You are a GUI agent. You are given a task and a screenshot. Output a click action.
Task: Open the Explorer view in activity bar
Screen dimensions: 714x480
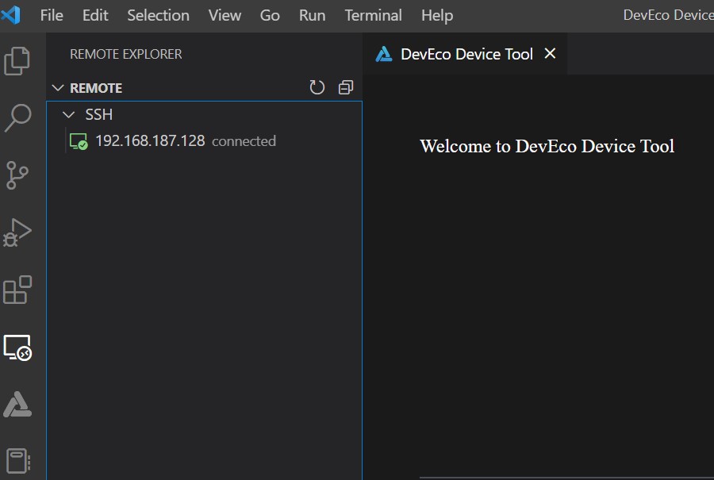pyautogui.click(x=17, y=61)
